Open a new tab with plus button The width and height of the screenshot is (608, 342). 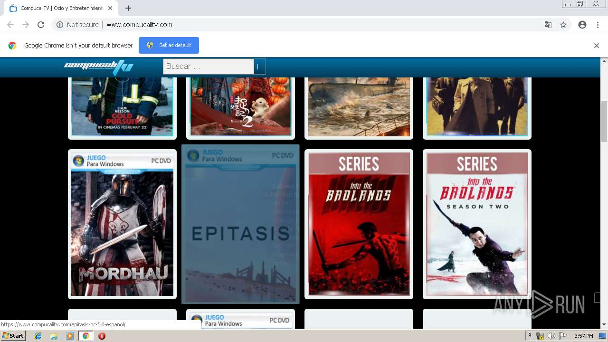pyautogui.click(x=128, y=8)
